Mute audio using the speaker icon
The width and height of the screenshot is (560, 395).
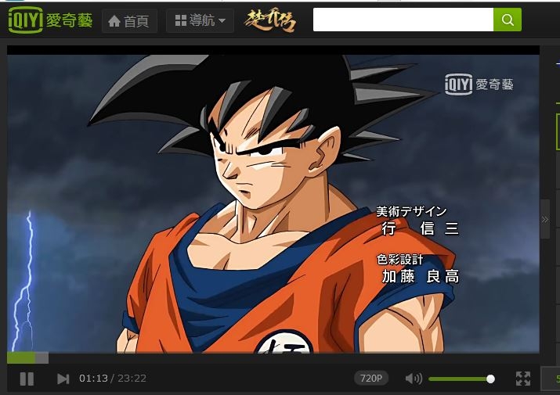click(414, 379)
